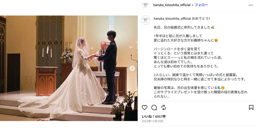Save the post with the bookmark icon

click(251, 107)
